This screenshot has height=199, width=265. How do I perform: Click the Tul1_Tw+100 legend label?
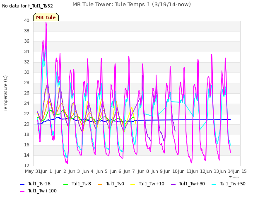coord(42,191)
